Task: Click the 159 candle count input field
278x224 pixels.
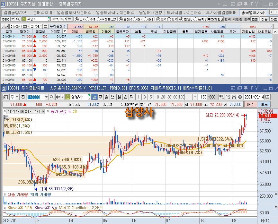Action: (x=202, y=97)
